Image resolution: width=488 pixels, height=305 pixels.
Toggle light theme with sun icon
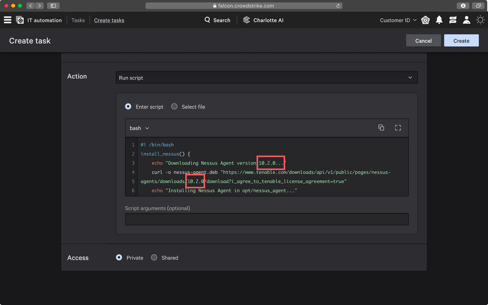click(480, 20)
